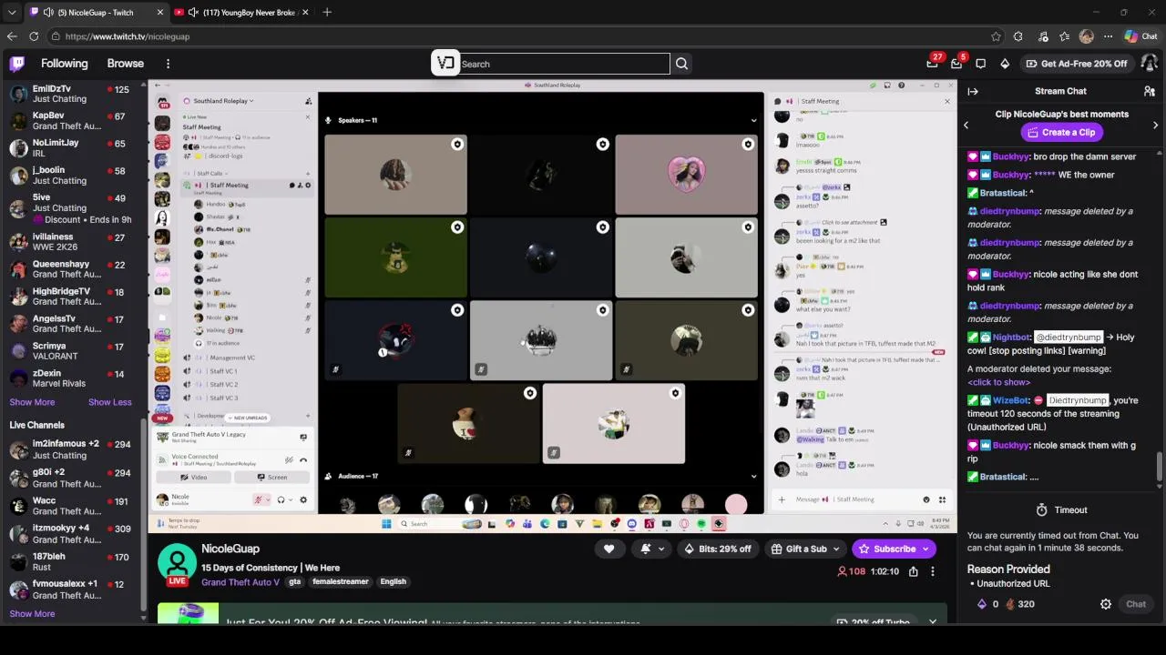
Task: Open chat Community users list icon
Action: (x=1150, y=91)
